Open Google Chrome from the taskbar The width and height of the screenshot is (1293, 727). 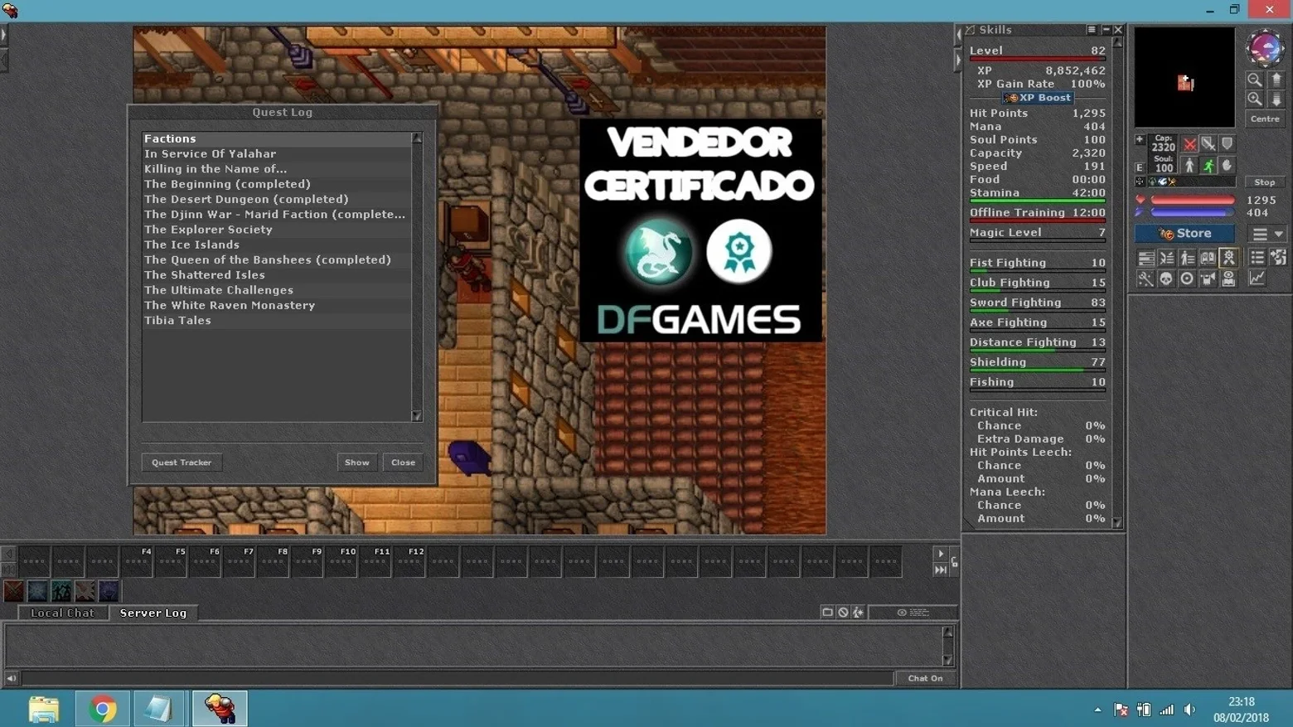click(x=103, y=710)
